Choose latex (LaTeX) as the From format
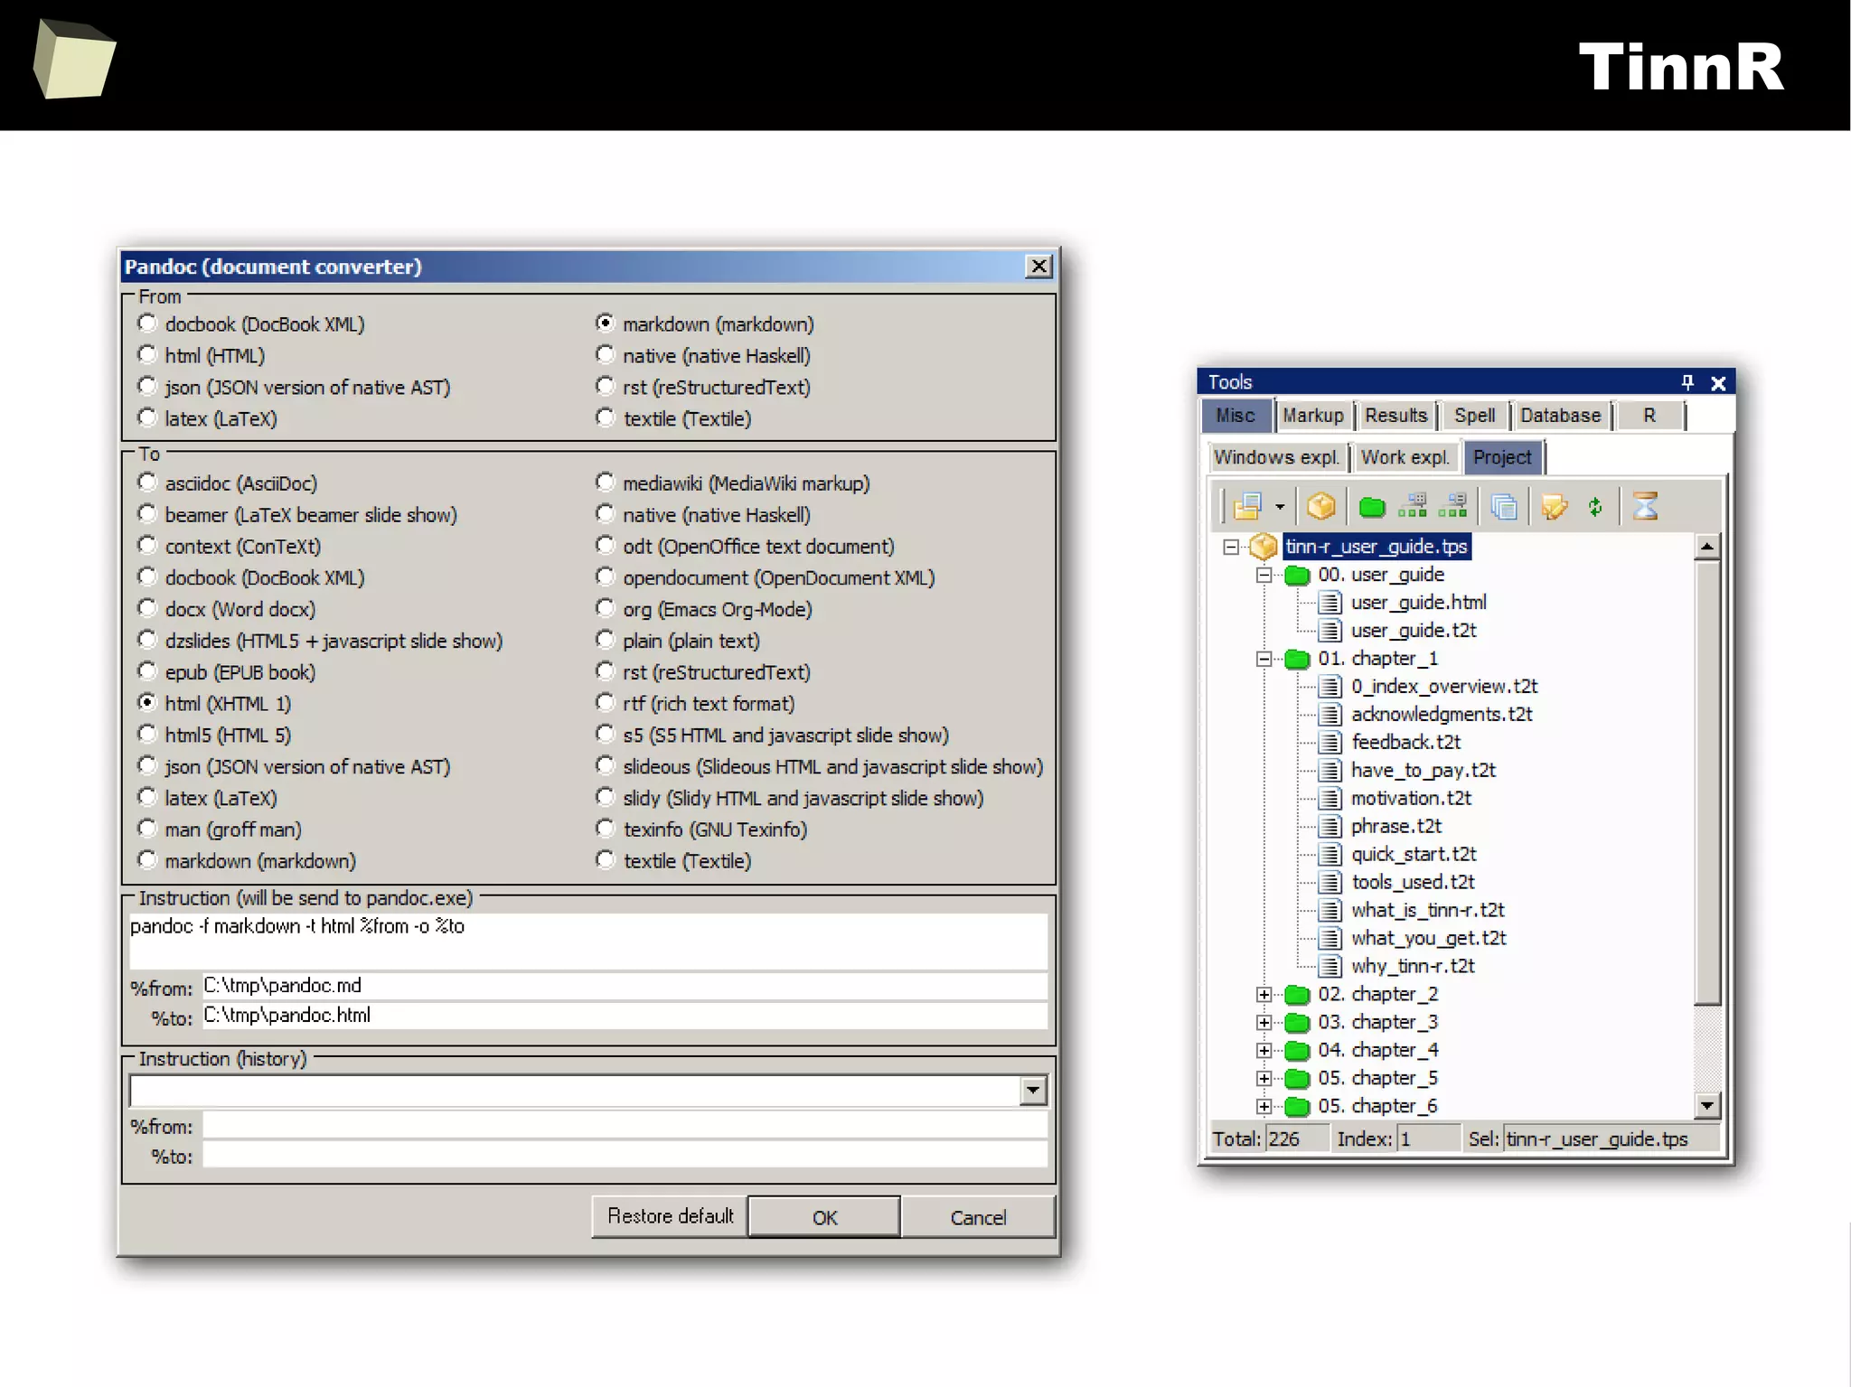Screen dimensions: 1851x1387 tap(147, 418)
